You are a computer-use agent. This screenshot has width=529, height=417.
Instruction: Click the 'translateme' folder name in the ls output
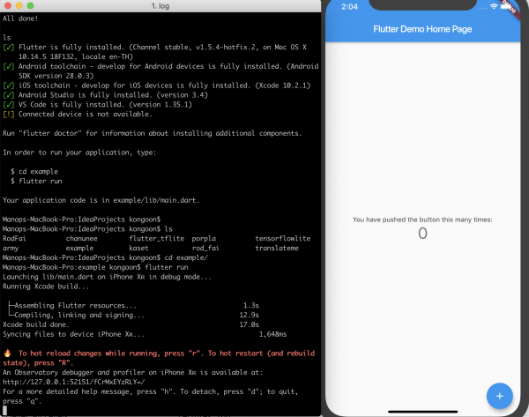pyautogui.click(x=277, y=249)
